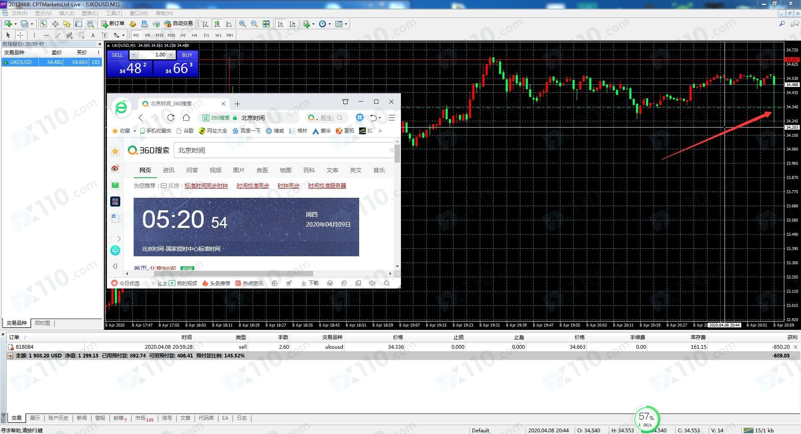This screenshot has height=434, width=801.
Task: Open the 账户历史 account history tab
Action: 58,418
